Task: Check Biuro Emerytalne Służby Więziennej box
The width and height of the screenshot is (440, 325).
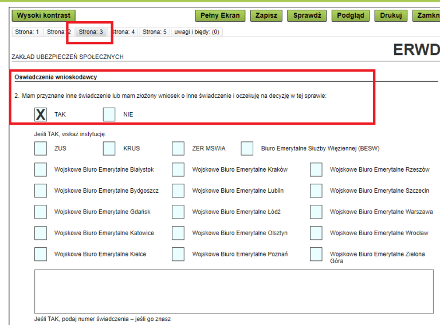Action: pos(247,149)
